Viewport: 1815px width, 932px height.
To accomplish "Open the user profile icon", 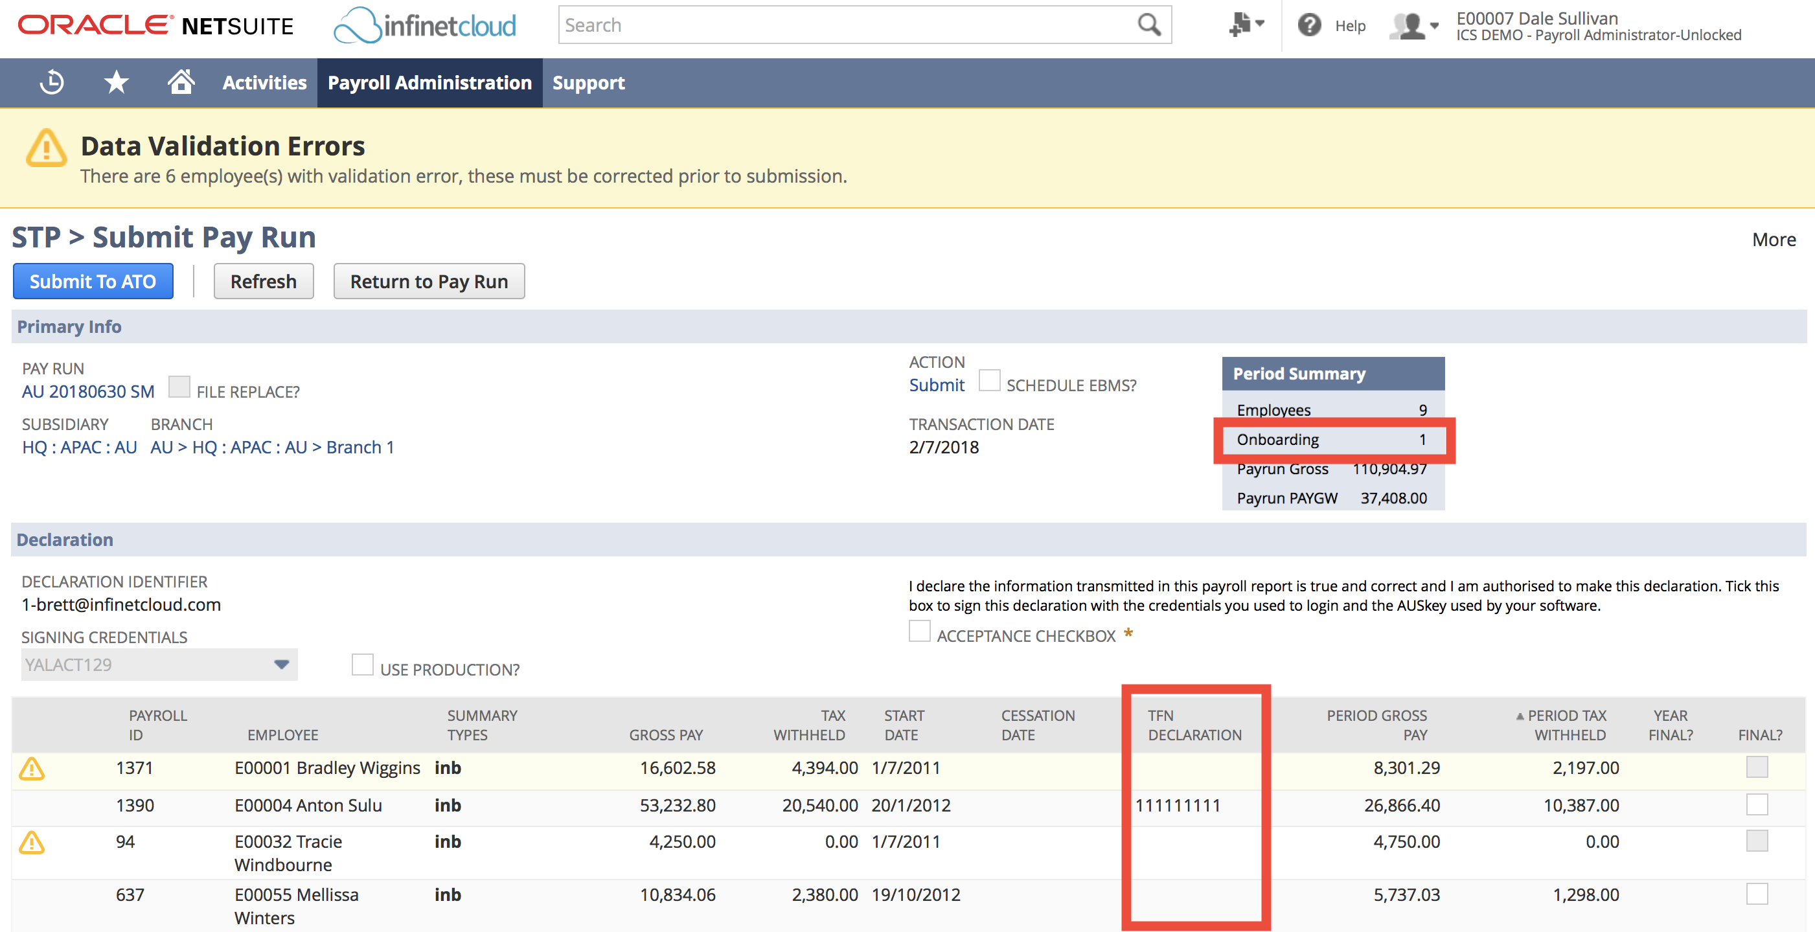I will coord(1408,26).
